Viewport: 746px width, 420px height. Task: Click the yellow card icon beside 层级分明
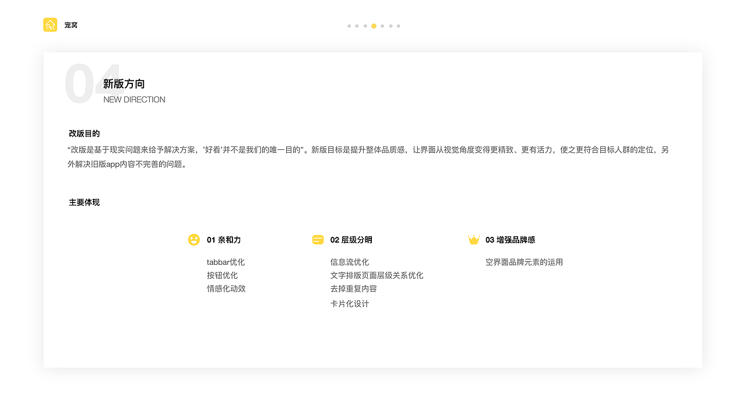pos(318,239)
